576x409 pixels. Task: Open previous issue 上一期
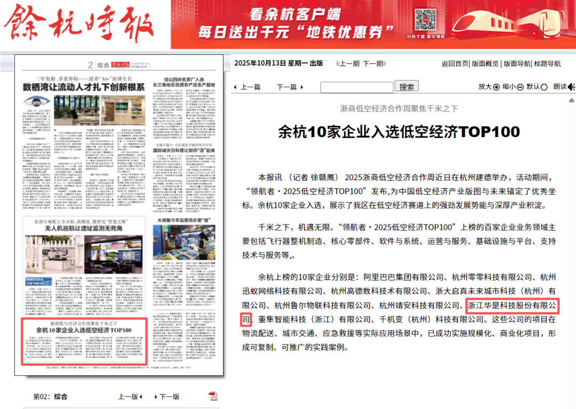[349, 63]
